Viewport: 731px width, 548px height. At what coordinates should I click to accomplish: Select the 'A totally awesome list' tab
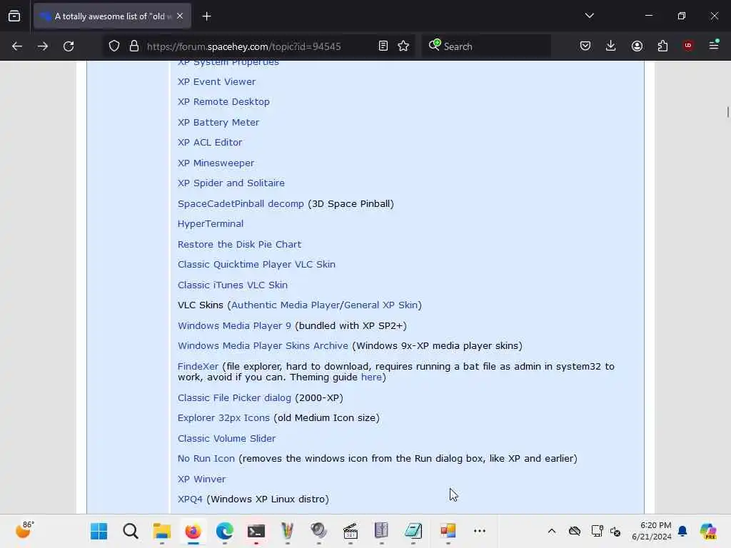(x=112, y=16)
